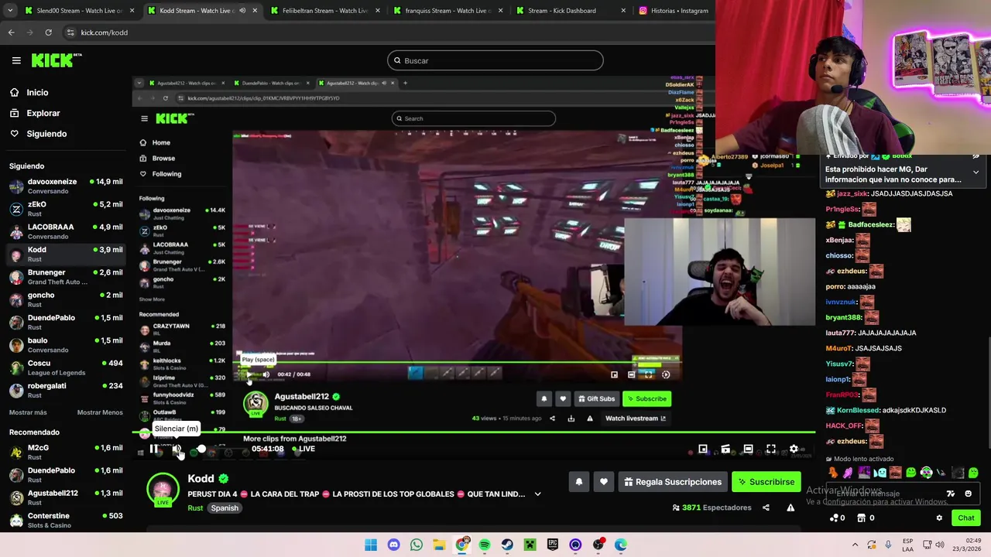Click the green Chat send button
991x557 pixels.
966,518
